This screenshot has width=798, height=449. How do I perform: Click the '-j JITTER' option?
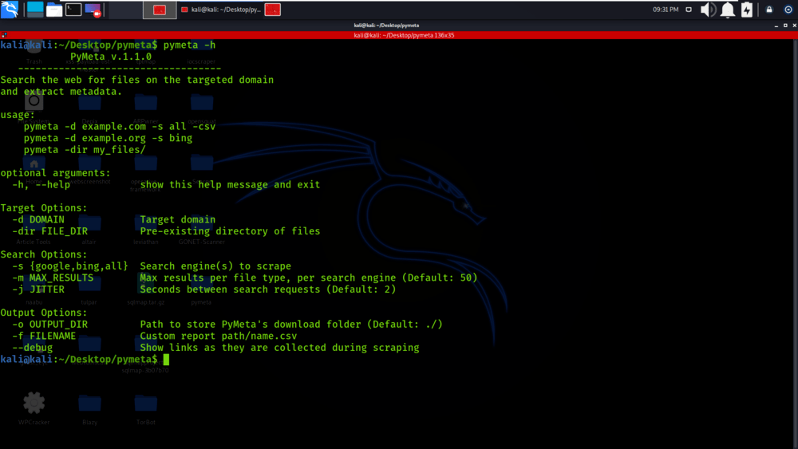(x=38, y=289)
